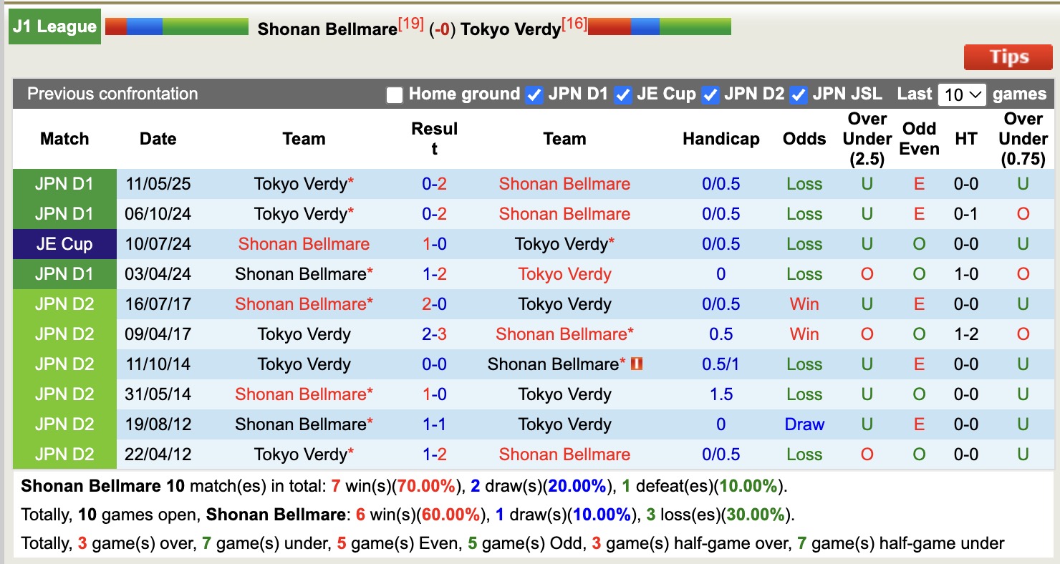Uncheck the JE Cup filter
Viewport: 1060px width, 564px height.
coord(622,94)
